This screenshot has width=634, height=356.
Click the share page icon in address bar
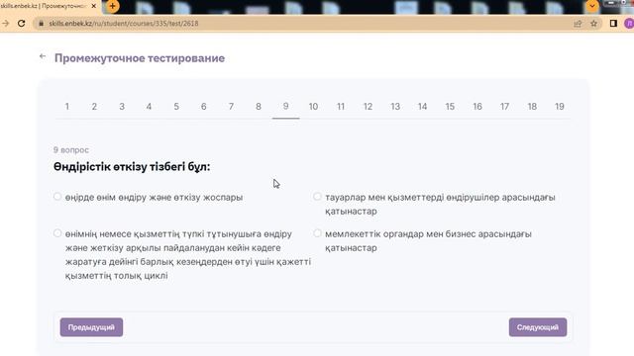pos(578,24)
